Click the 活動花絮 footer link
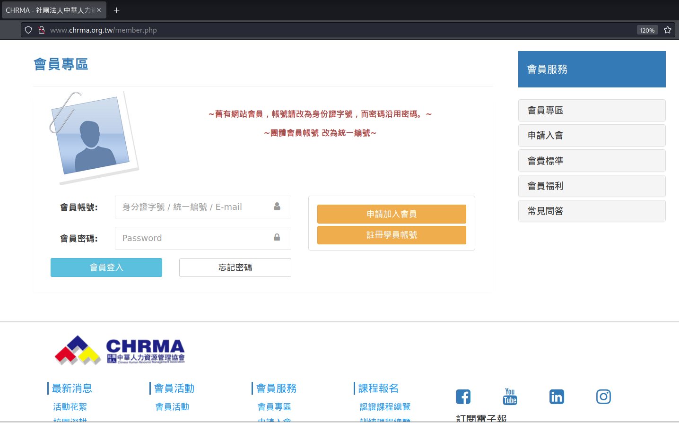 [x=70, y=406]
